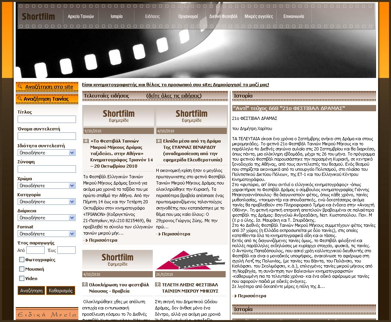Click the newspaper icon next to Ολοκλήρωση του φεστιβάλ Νάουσας

coord(85,284)
